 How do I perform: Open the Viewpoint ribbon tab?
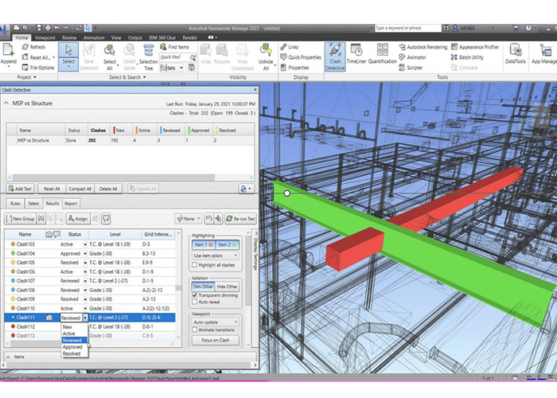[x=45, y=37]
